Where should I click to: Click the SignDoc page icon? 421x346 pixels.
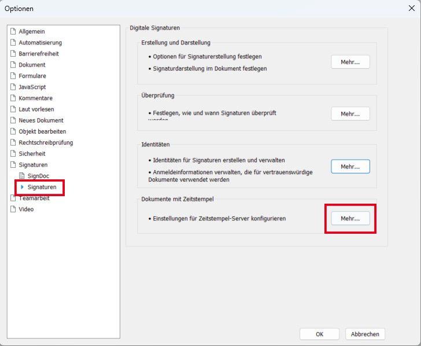[23, 176]
